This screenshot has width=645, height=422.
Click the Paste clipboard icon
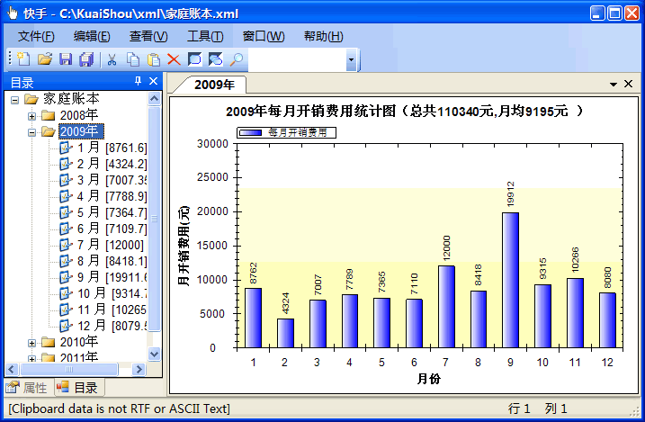click(x=154, y=59)
